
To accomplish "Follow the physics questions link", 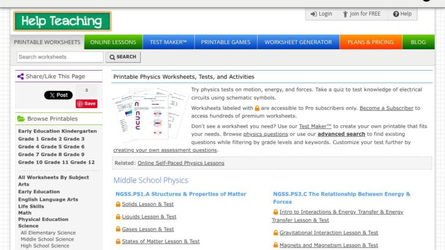I will [265, 134].
